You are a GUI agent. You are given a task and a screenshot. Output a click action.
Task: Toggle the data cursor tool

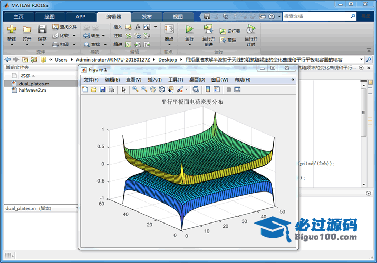pyautogui.click(x=171, y=89)
